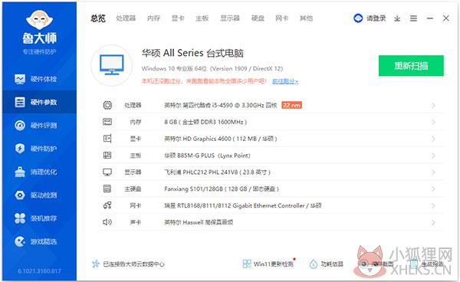
Task: Expand the 声卡 row chevron
Action: click(433, 222)
